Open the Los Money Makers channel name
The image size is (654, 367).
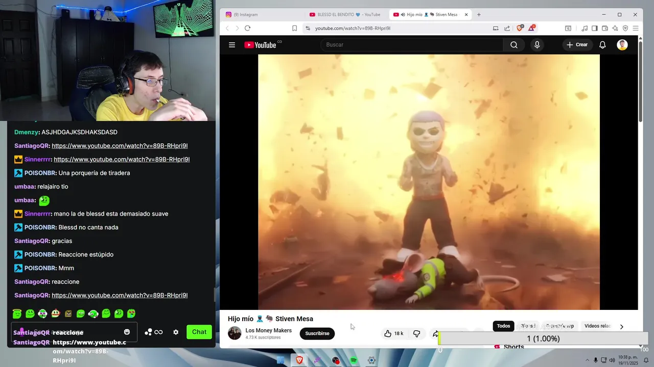point(268,330)
